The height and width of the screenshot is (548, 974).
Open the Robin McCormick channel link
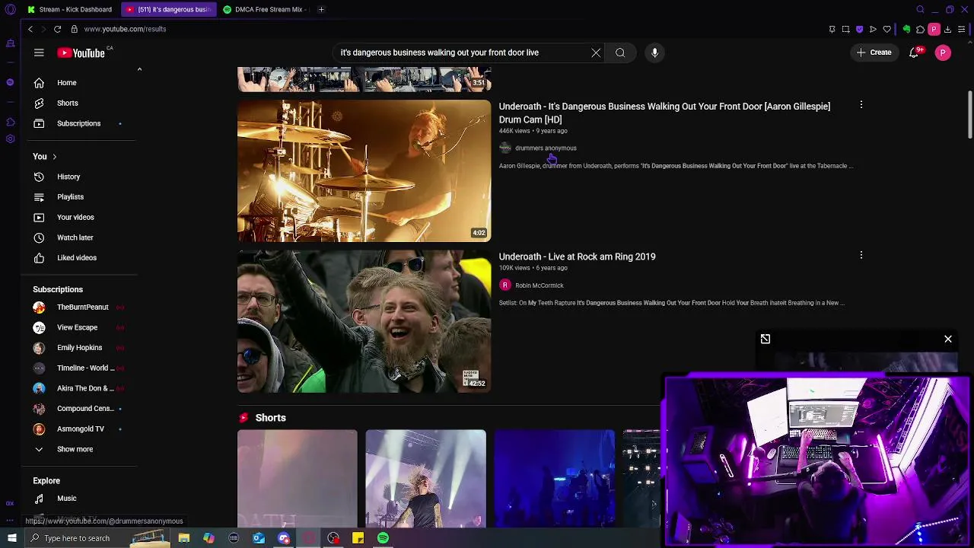click(540, 285)
